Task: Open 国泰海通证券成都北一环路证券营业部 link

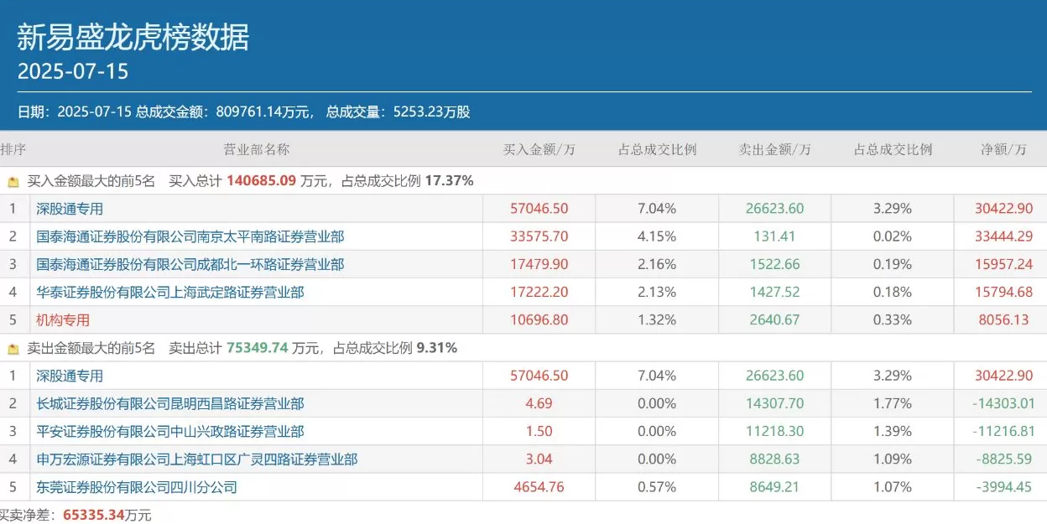Action: click(x=190, y=264)
